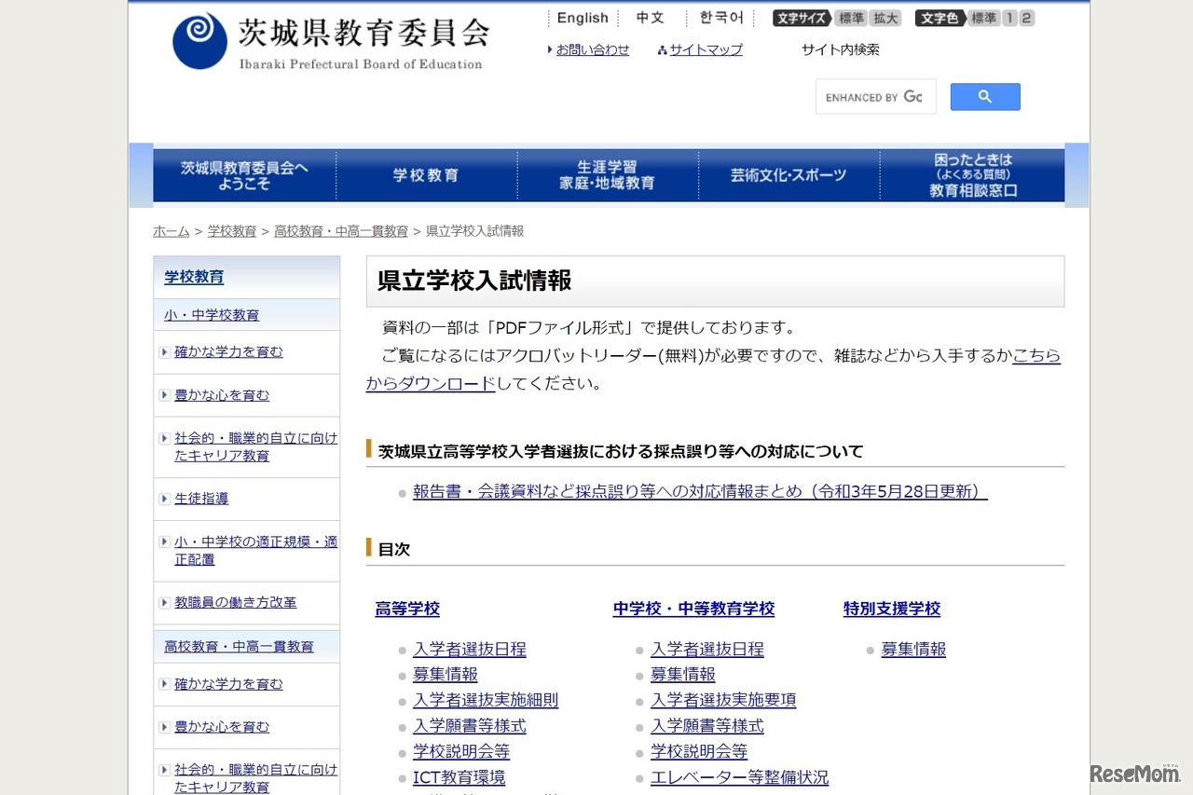Select text color option 2
1193x795 pixels.
(1027, 18)
